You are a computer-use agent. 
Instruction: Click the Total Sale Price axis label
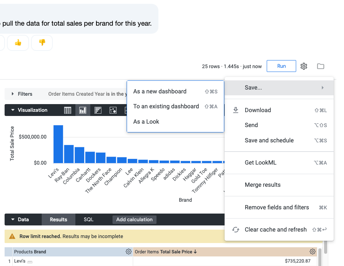tap(12, 144)
